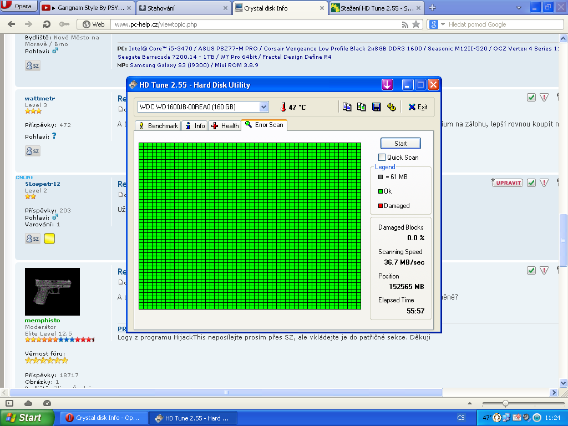Click round teal icon in system tray
Viewport: 568px width, 426px height.
(x=537, y=418)
